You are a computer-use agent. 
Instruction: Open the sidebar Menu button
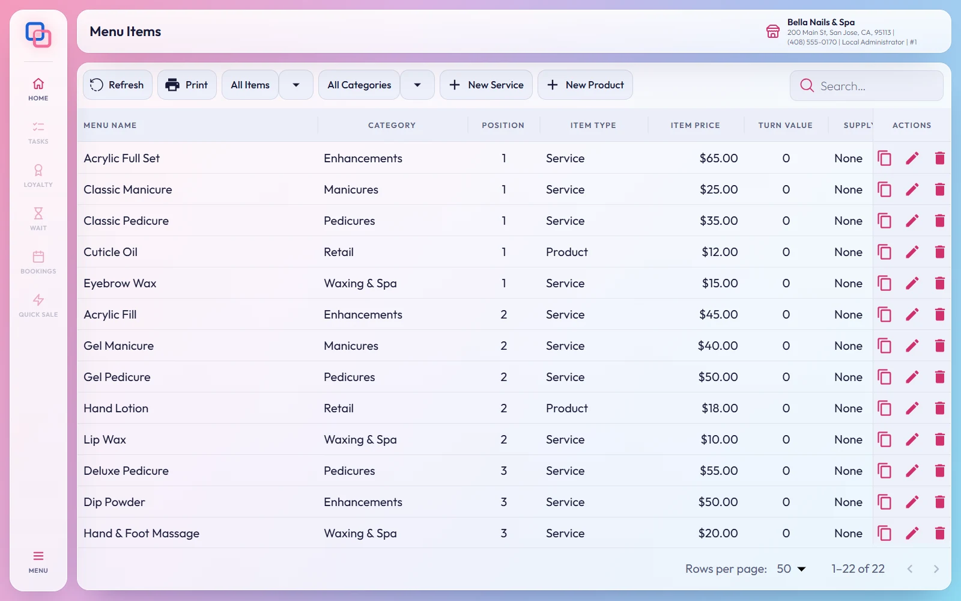(38, 561)
